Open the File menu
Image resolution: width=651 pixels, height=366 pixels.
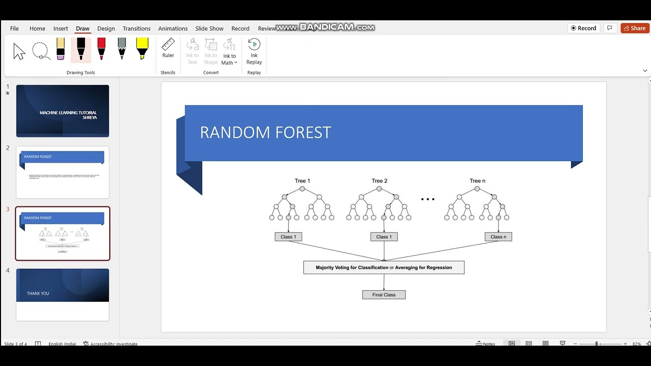pos(14,28)
